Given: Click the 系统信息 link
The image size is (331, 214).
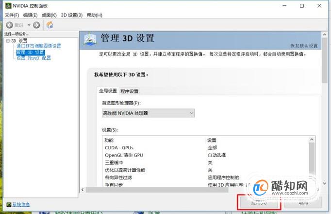Looking at the screenshot, I should coord(21,204).
